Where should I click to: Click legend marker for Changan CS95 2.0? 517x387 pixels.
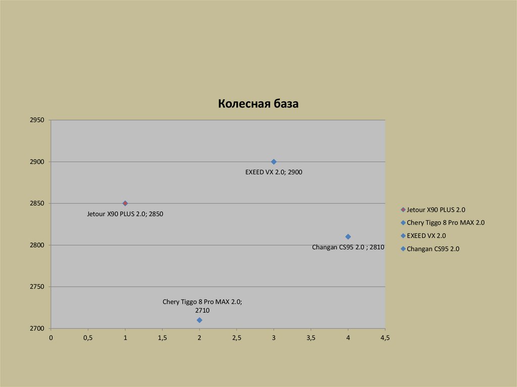[403, 249]
